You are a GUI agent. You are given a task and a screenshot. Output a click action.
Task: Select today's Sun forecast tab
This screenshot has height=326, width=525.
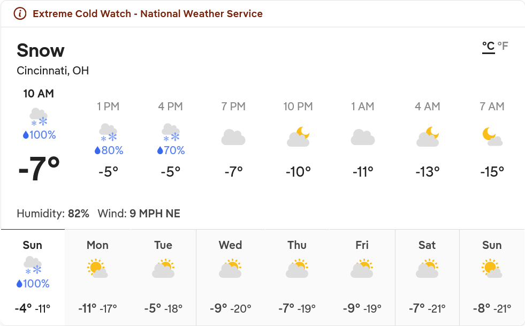pyautogui.click(x=33, y=277)
